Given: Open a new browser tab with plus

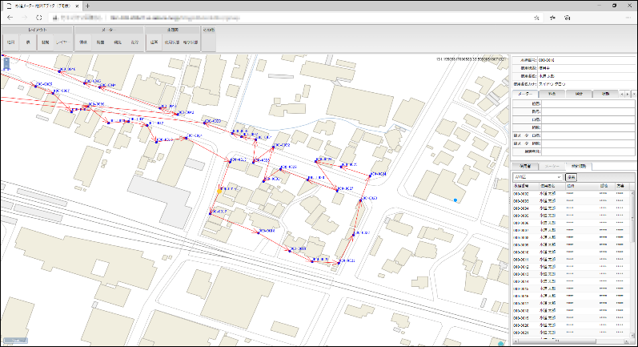Looking at the screenshot, I should 87,6.
